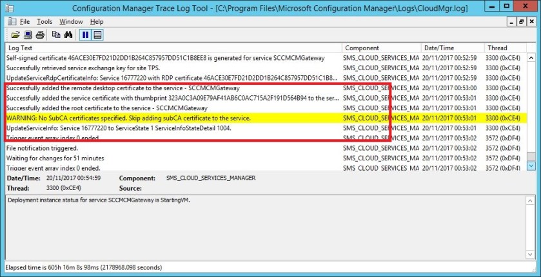Sort by the Log Text column header
The image size is (541, 277).
173,48
